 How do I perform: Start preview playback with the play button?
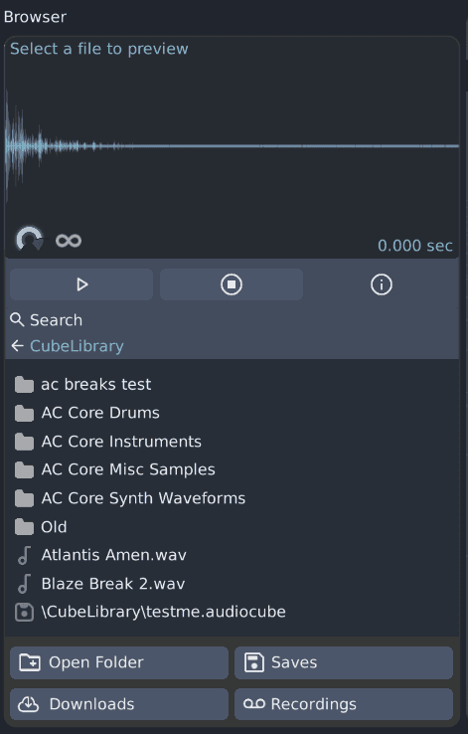click(81, 284)
